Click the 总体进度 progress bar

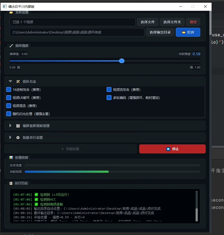point(112,165)
